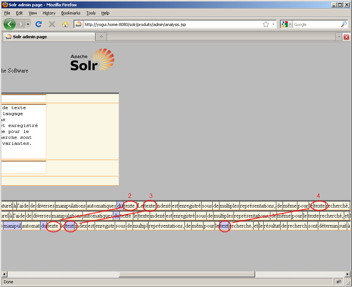Click the scrollbar right arrow button

pos(348,274)
